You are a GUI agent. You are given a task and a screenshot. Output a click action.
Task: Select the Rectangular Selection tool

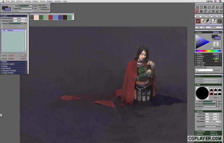point(209,11)
